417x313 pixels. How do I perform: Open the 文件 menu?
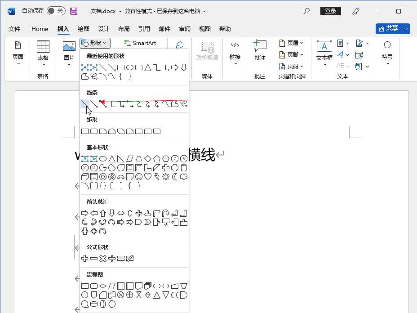14,29
